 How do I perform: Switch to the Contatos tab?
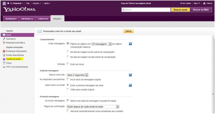click(43, 19)
